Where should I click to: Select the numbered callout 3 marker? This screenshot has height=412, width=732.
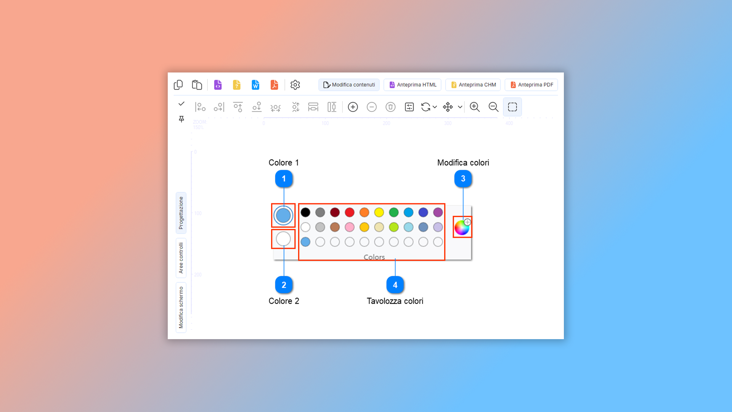(x=463, y=179)
